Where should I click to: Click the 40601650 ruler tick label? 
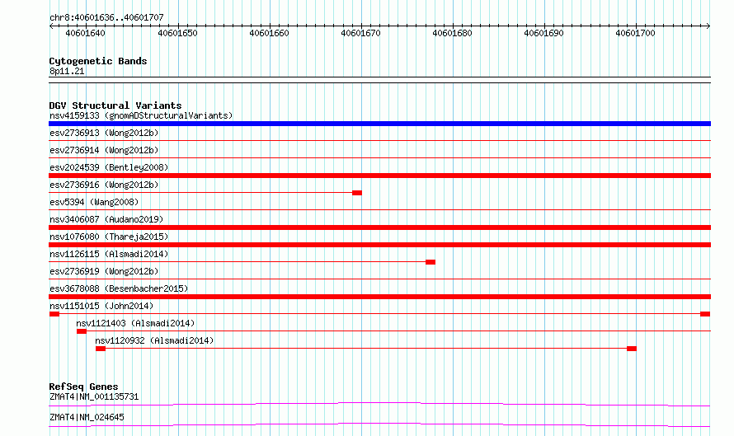coord(177,33)
